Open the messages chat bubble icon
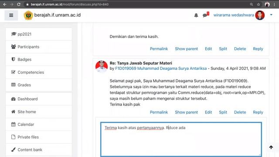 tap(205, 15)
